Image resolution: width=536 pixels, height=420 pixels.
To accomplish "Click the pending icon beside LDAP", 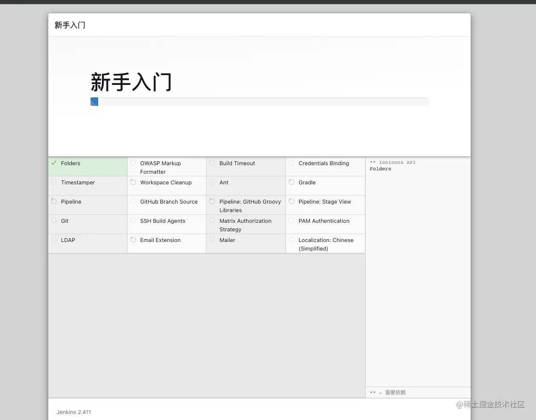I will [54, 239].
